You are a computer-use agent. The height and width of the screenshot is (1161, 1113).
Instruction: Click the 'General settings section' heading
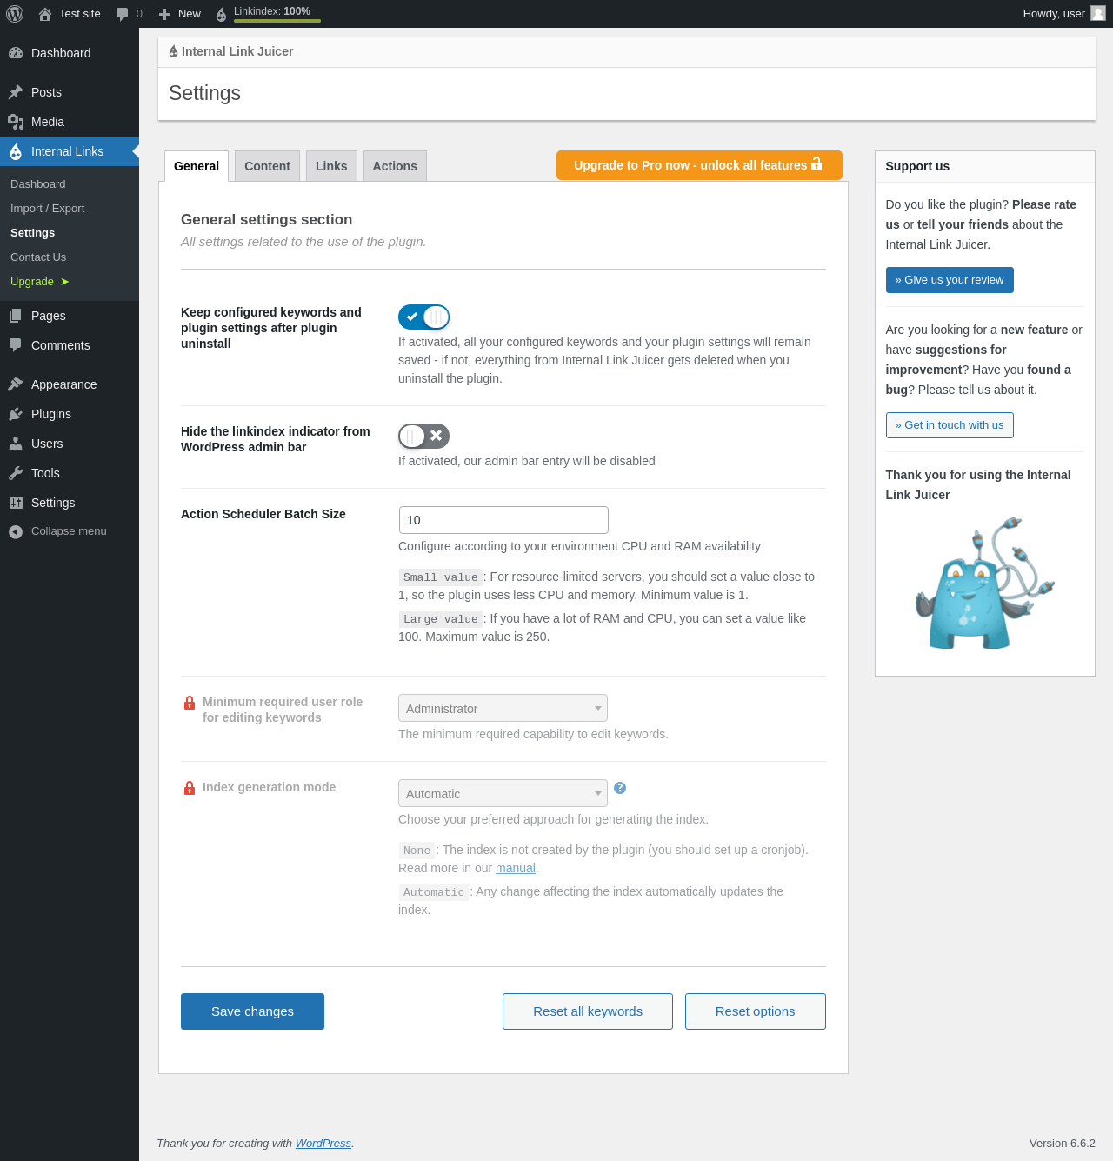click(266, 220)
